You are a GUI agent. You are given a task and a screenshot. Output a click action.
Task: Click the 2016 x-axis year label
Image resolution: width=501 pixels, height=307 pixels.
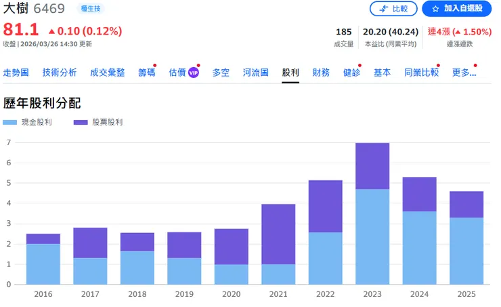pyautogui.click(x=43, y=294)
